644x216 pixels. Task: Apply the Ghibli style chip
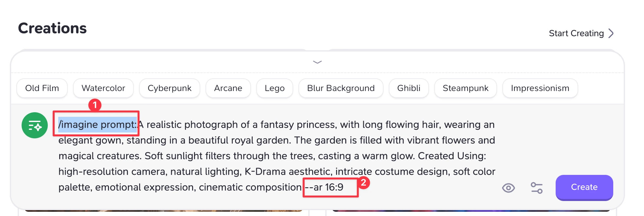coord(408,88)
